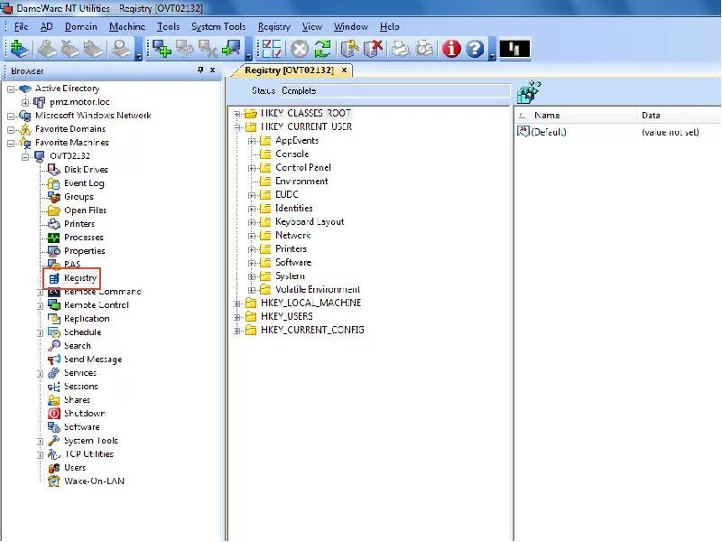Open the AD menu

(x=47, y=27)
